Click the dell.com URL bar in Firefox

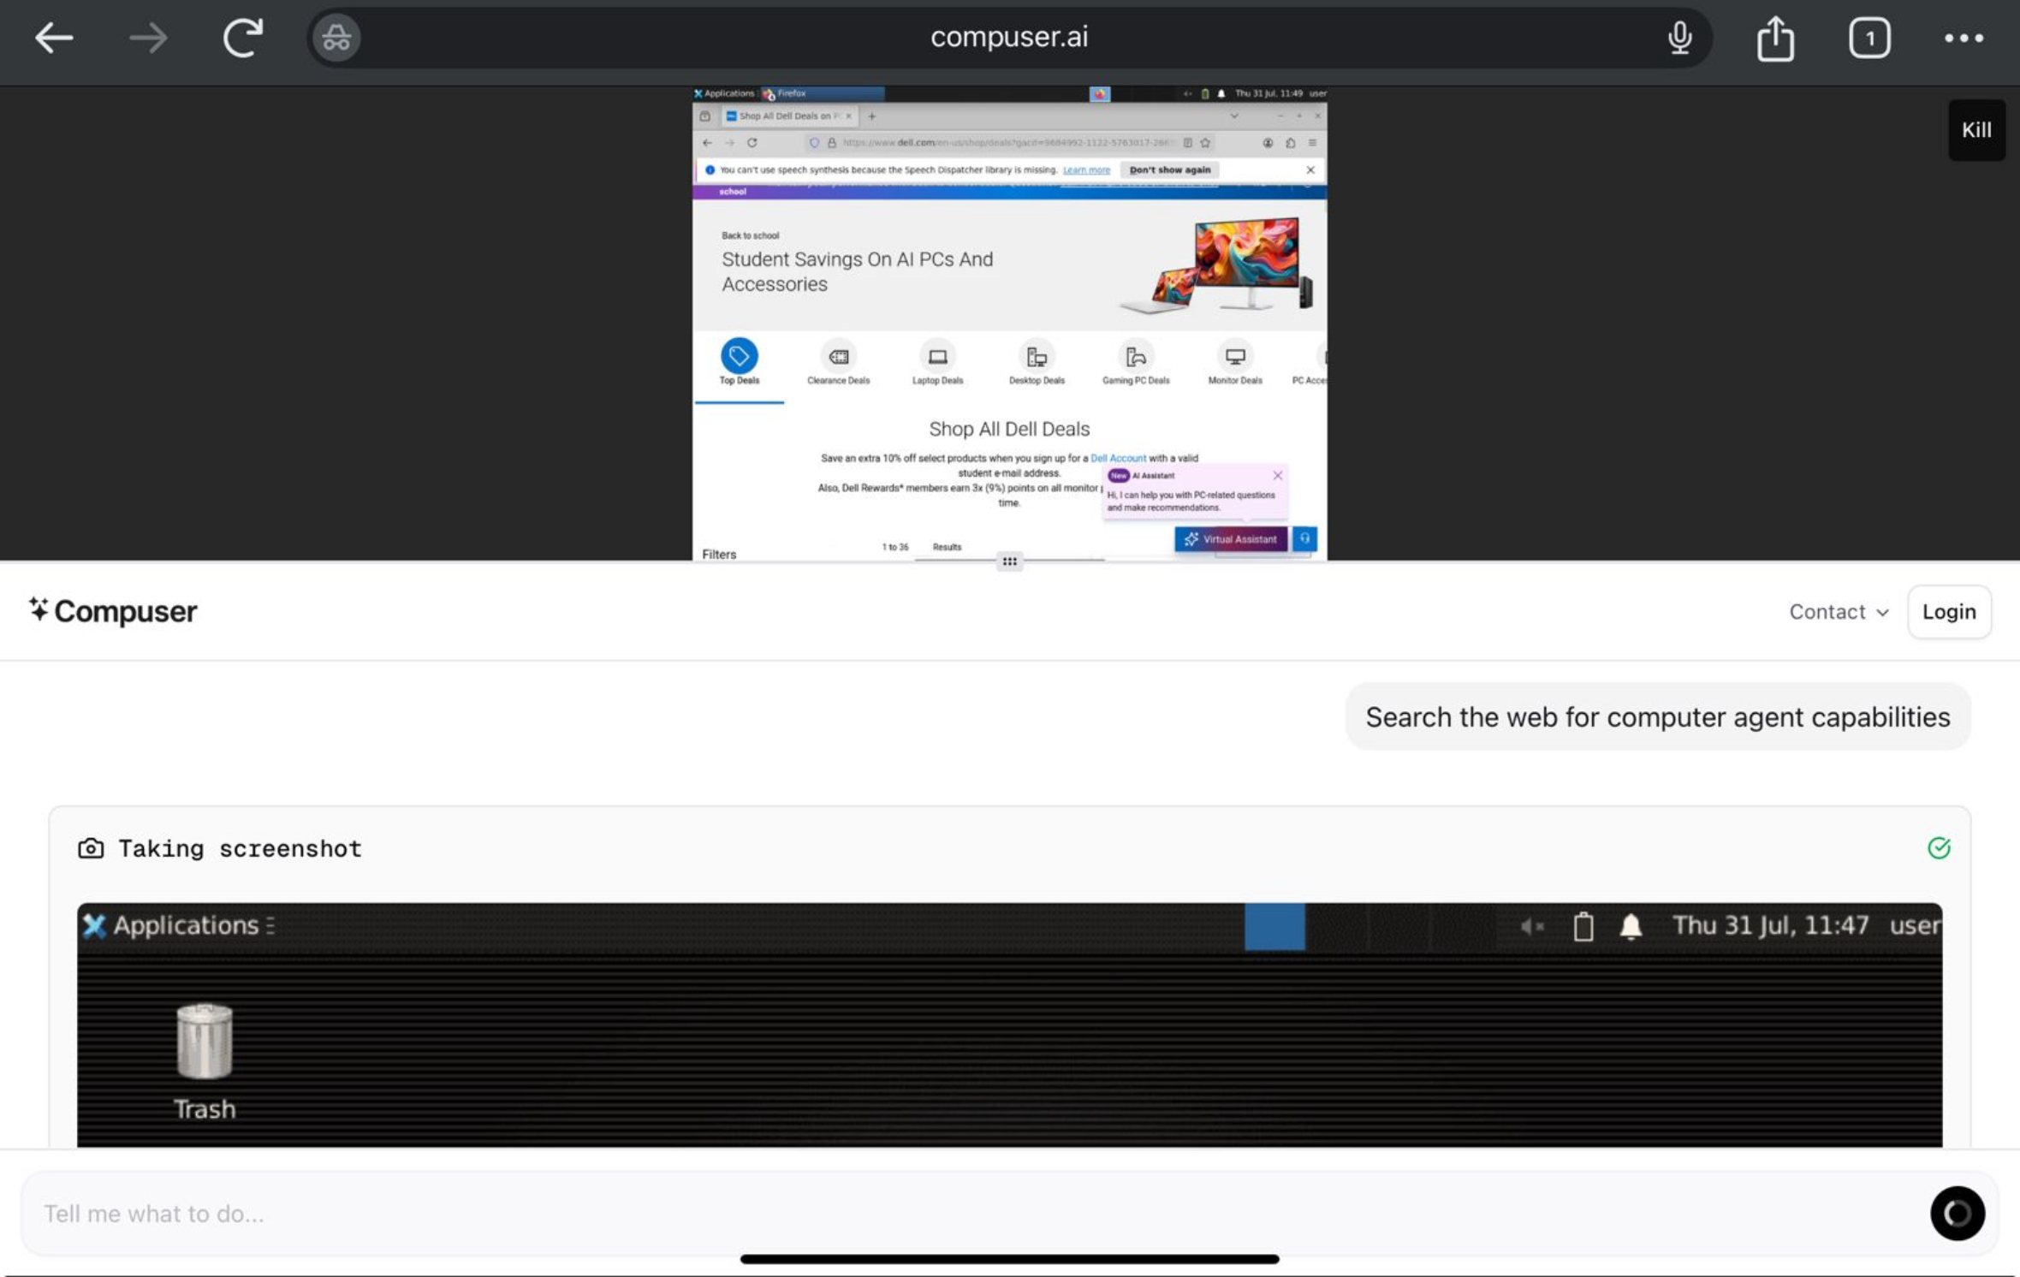click(1007, 143)
